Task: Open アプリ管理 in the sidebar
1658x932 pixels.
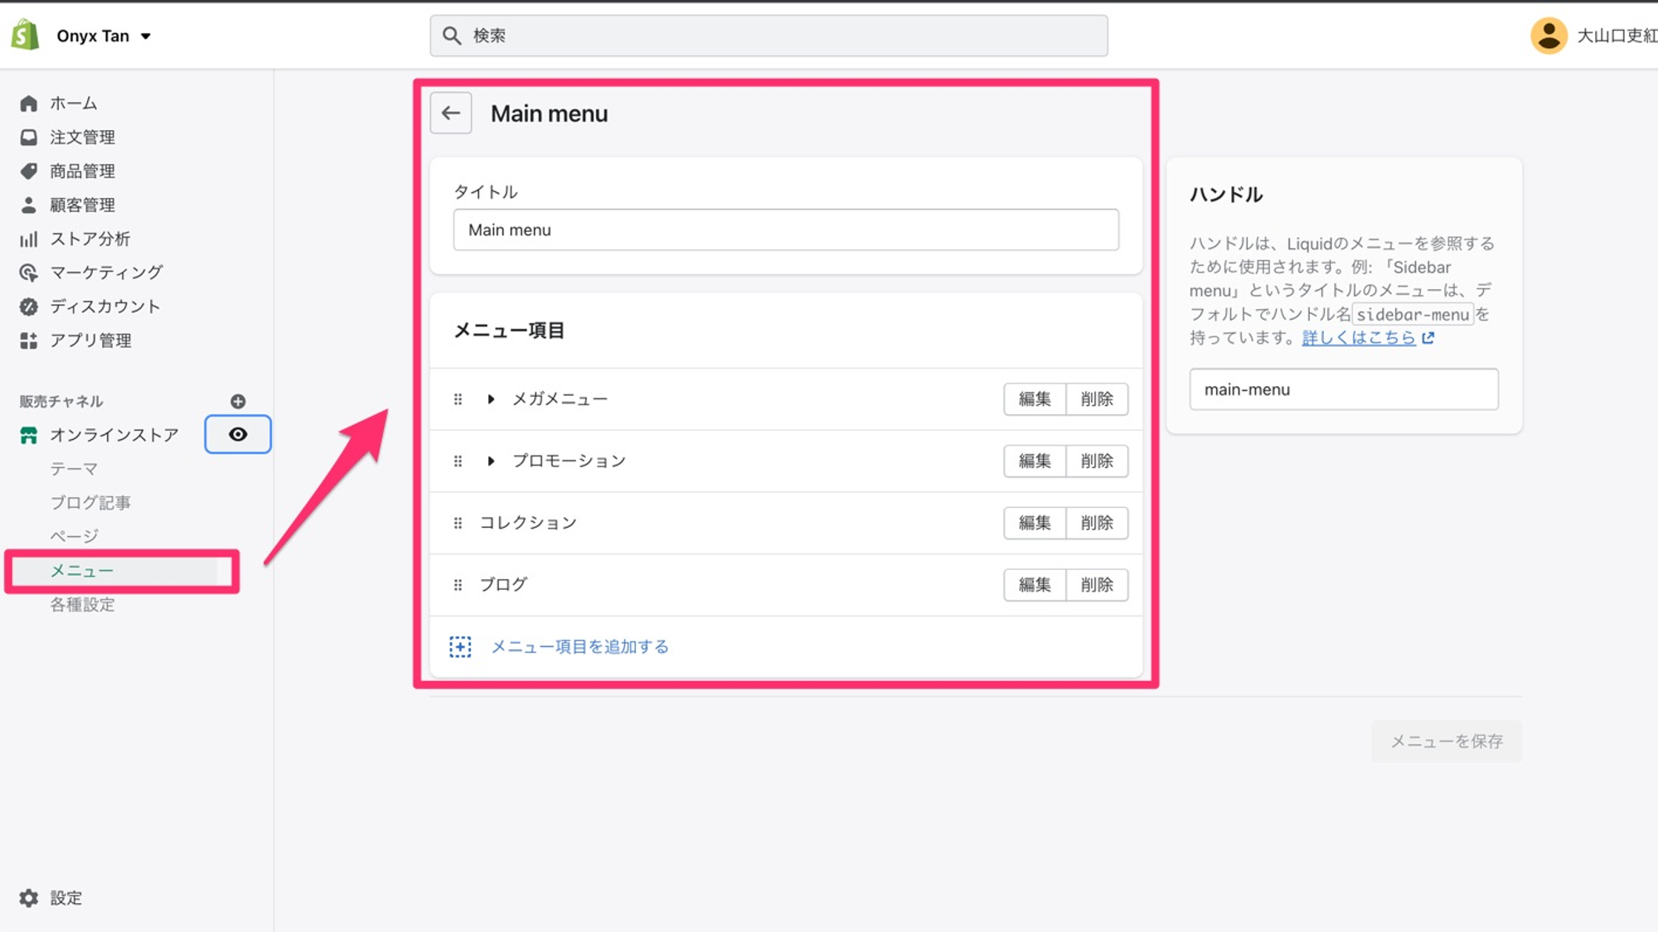Action: (x=90, y=340)
